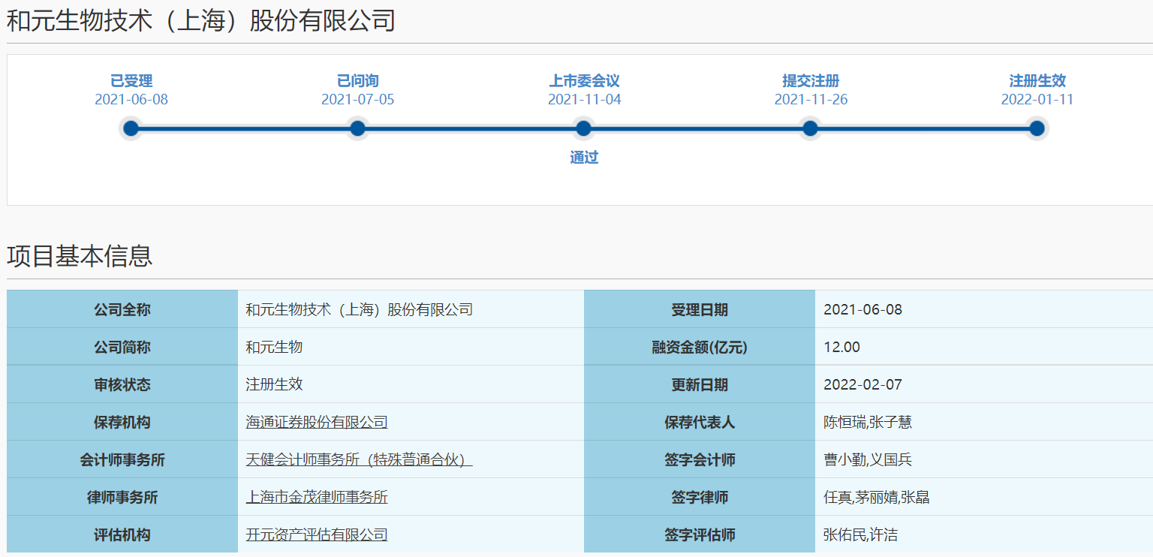1153x557 pixels.
Task: Click the 上市委会议 stage label
Action: [584, 81]
